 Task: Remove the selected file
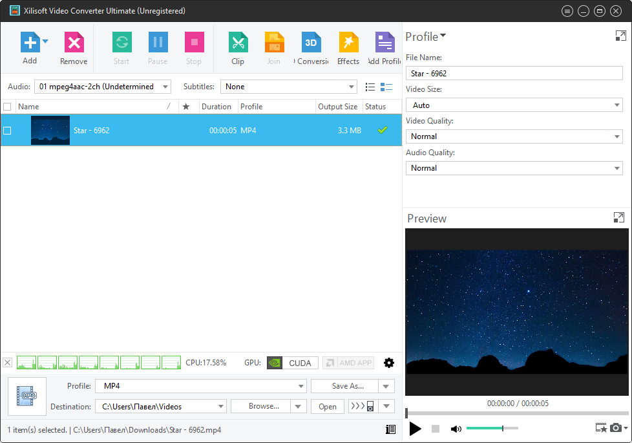[74, 49]
